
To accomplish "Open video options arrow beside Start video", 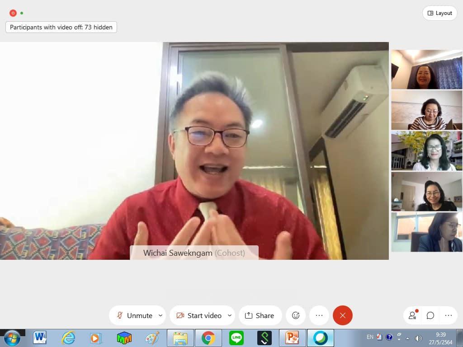I will tap(230, 315).
